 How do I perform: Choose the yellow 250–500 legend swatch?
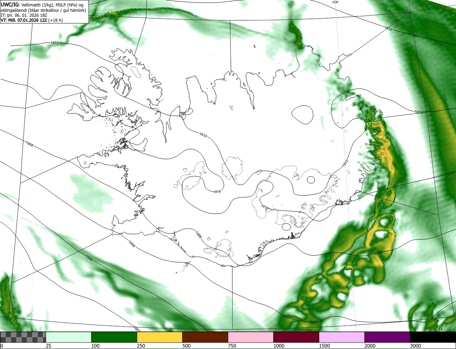(x=160, y=337)
